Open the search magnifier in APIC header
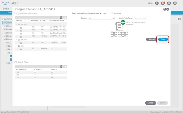Screen dimensions: 183x113 coord(157,3)
